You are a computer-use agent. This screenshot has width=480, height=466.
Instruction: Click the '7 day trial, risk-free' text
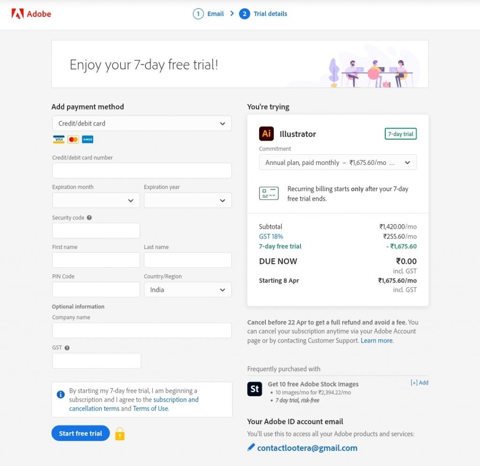click(x=297, y=400)
